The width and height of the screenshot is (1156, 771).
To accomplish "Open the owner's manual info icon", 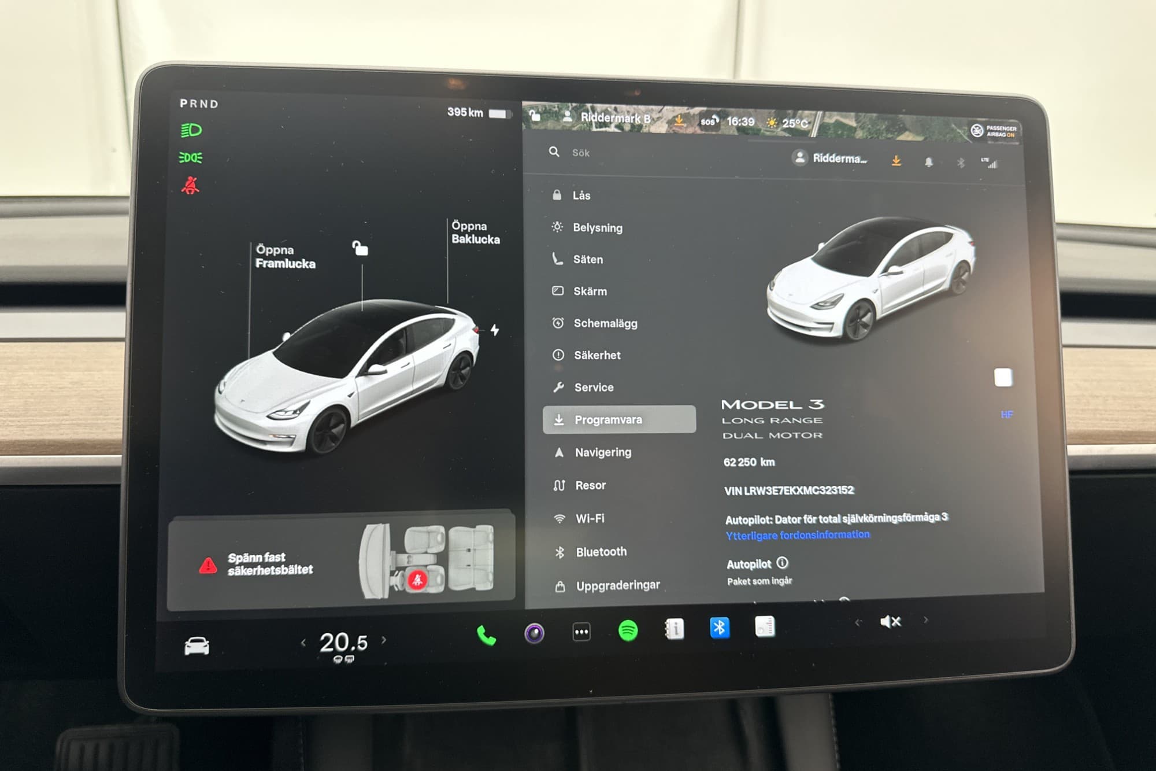I will [x=674, y=629].
